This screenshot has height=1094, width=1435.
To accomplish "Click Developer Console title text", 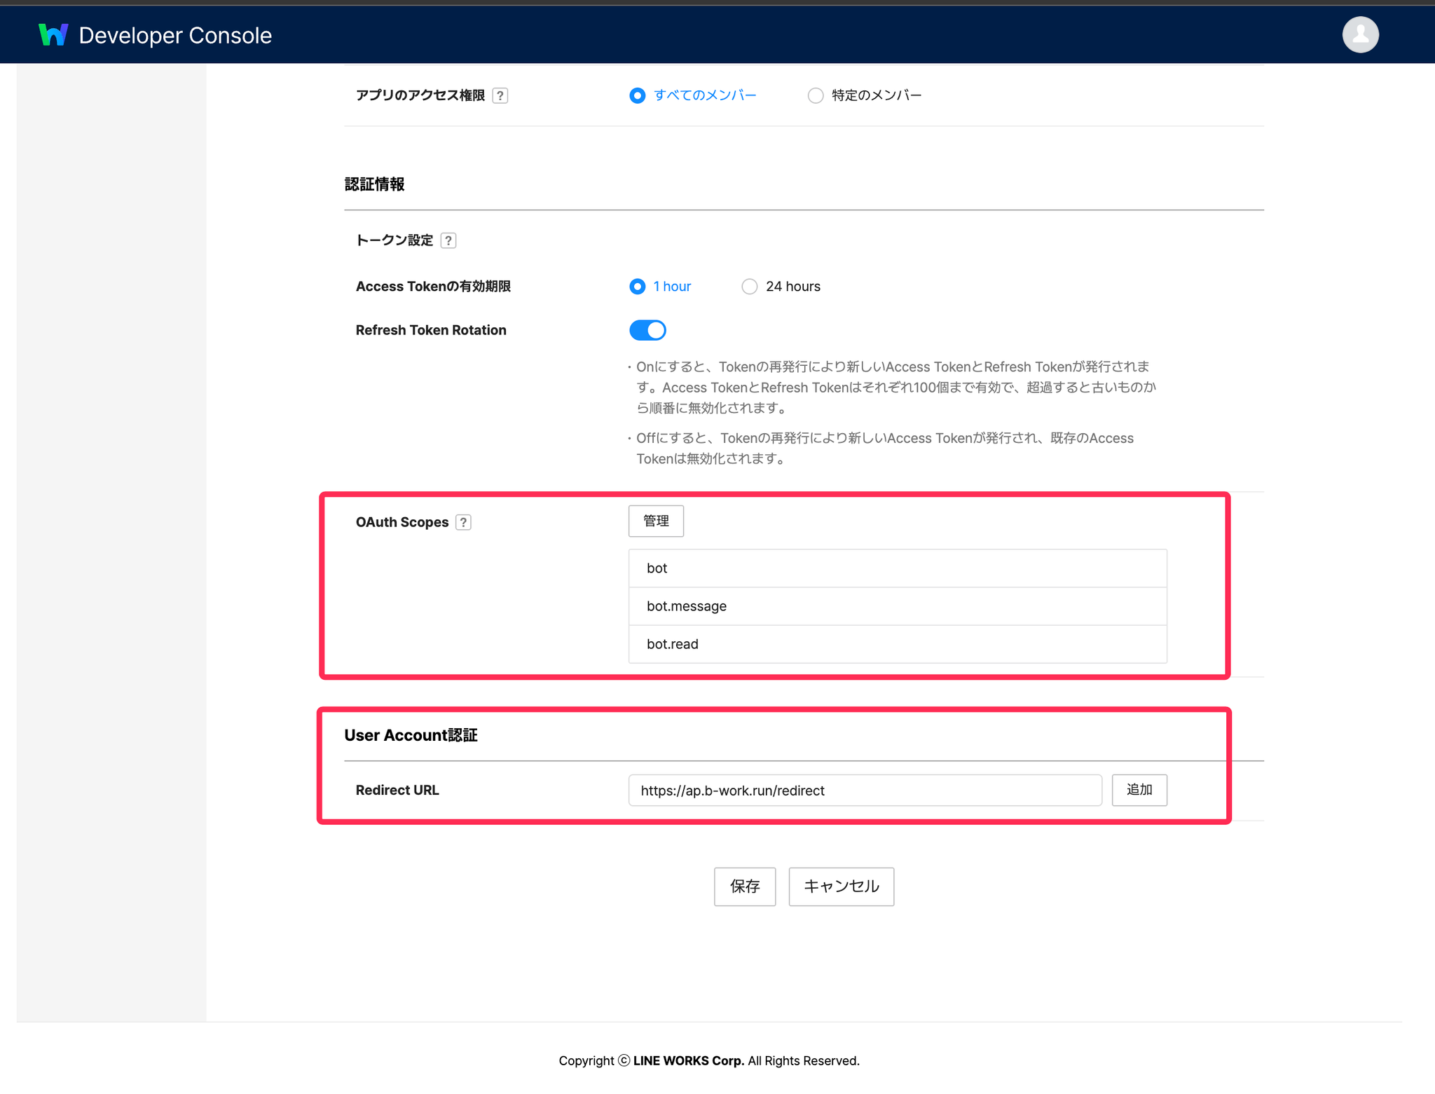I will pos(175,36).
